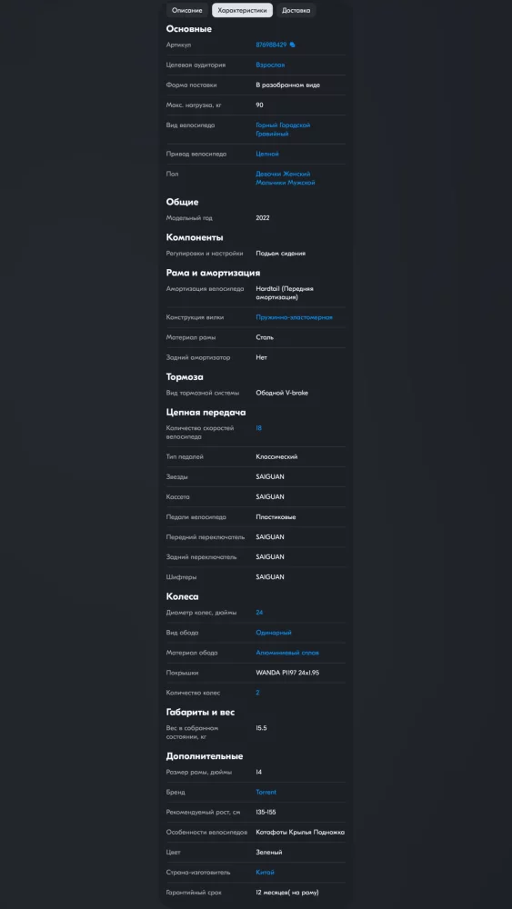Image resolution: width=512 pixels, height=909 pixels.
Task: Select the Характеристики tab
Action: [x=243, y=10]
